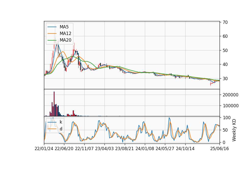
Task: Click the price axis value 60
Action: click(x=225, y=36)
